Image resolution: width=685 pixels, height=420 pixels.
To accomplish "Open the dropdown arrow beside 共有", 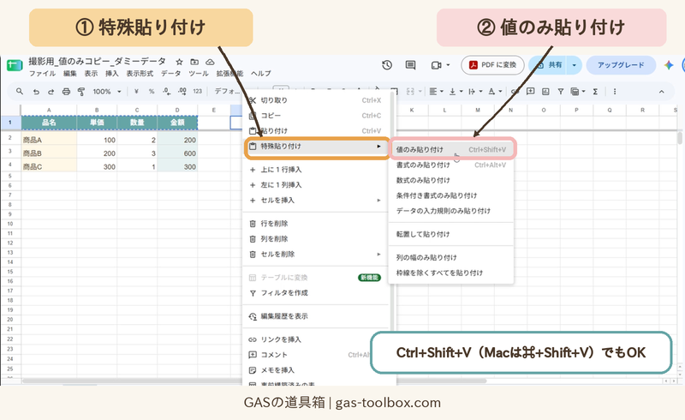I will pos(574,65).
